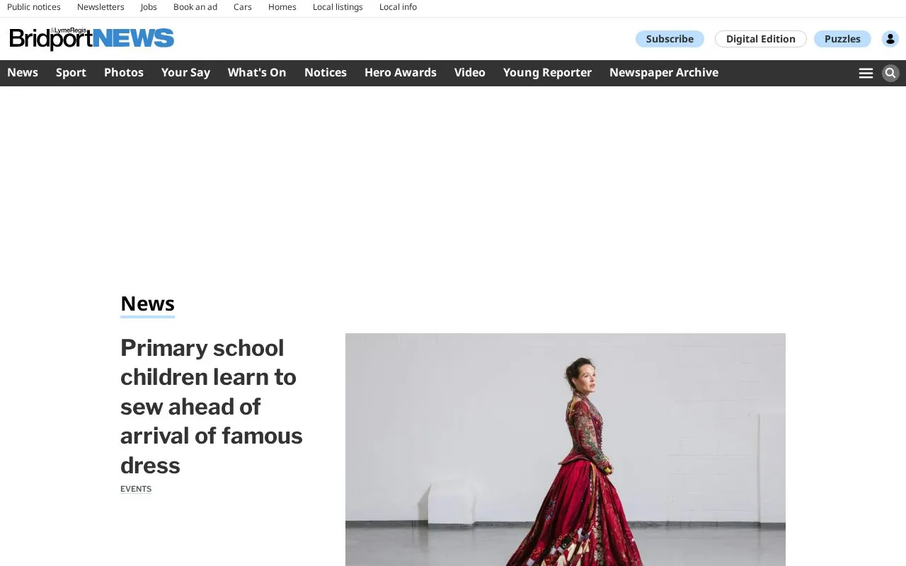The width and height of the screenshot is (906, 566).
Task: Open Video section
Action: tap(470, 72)
